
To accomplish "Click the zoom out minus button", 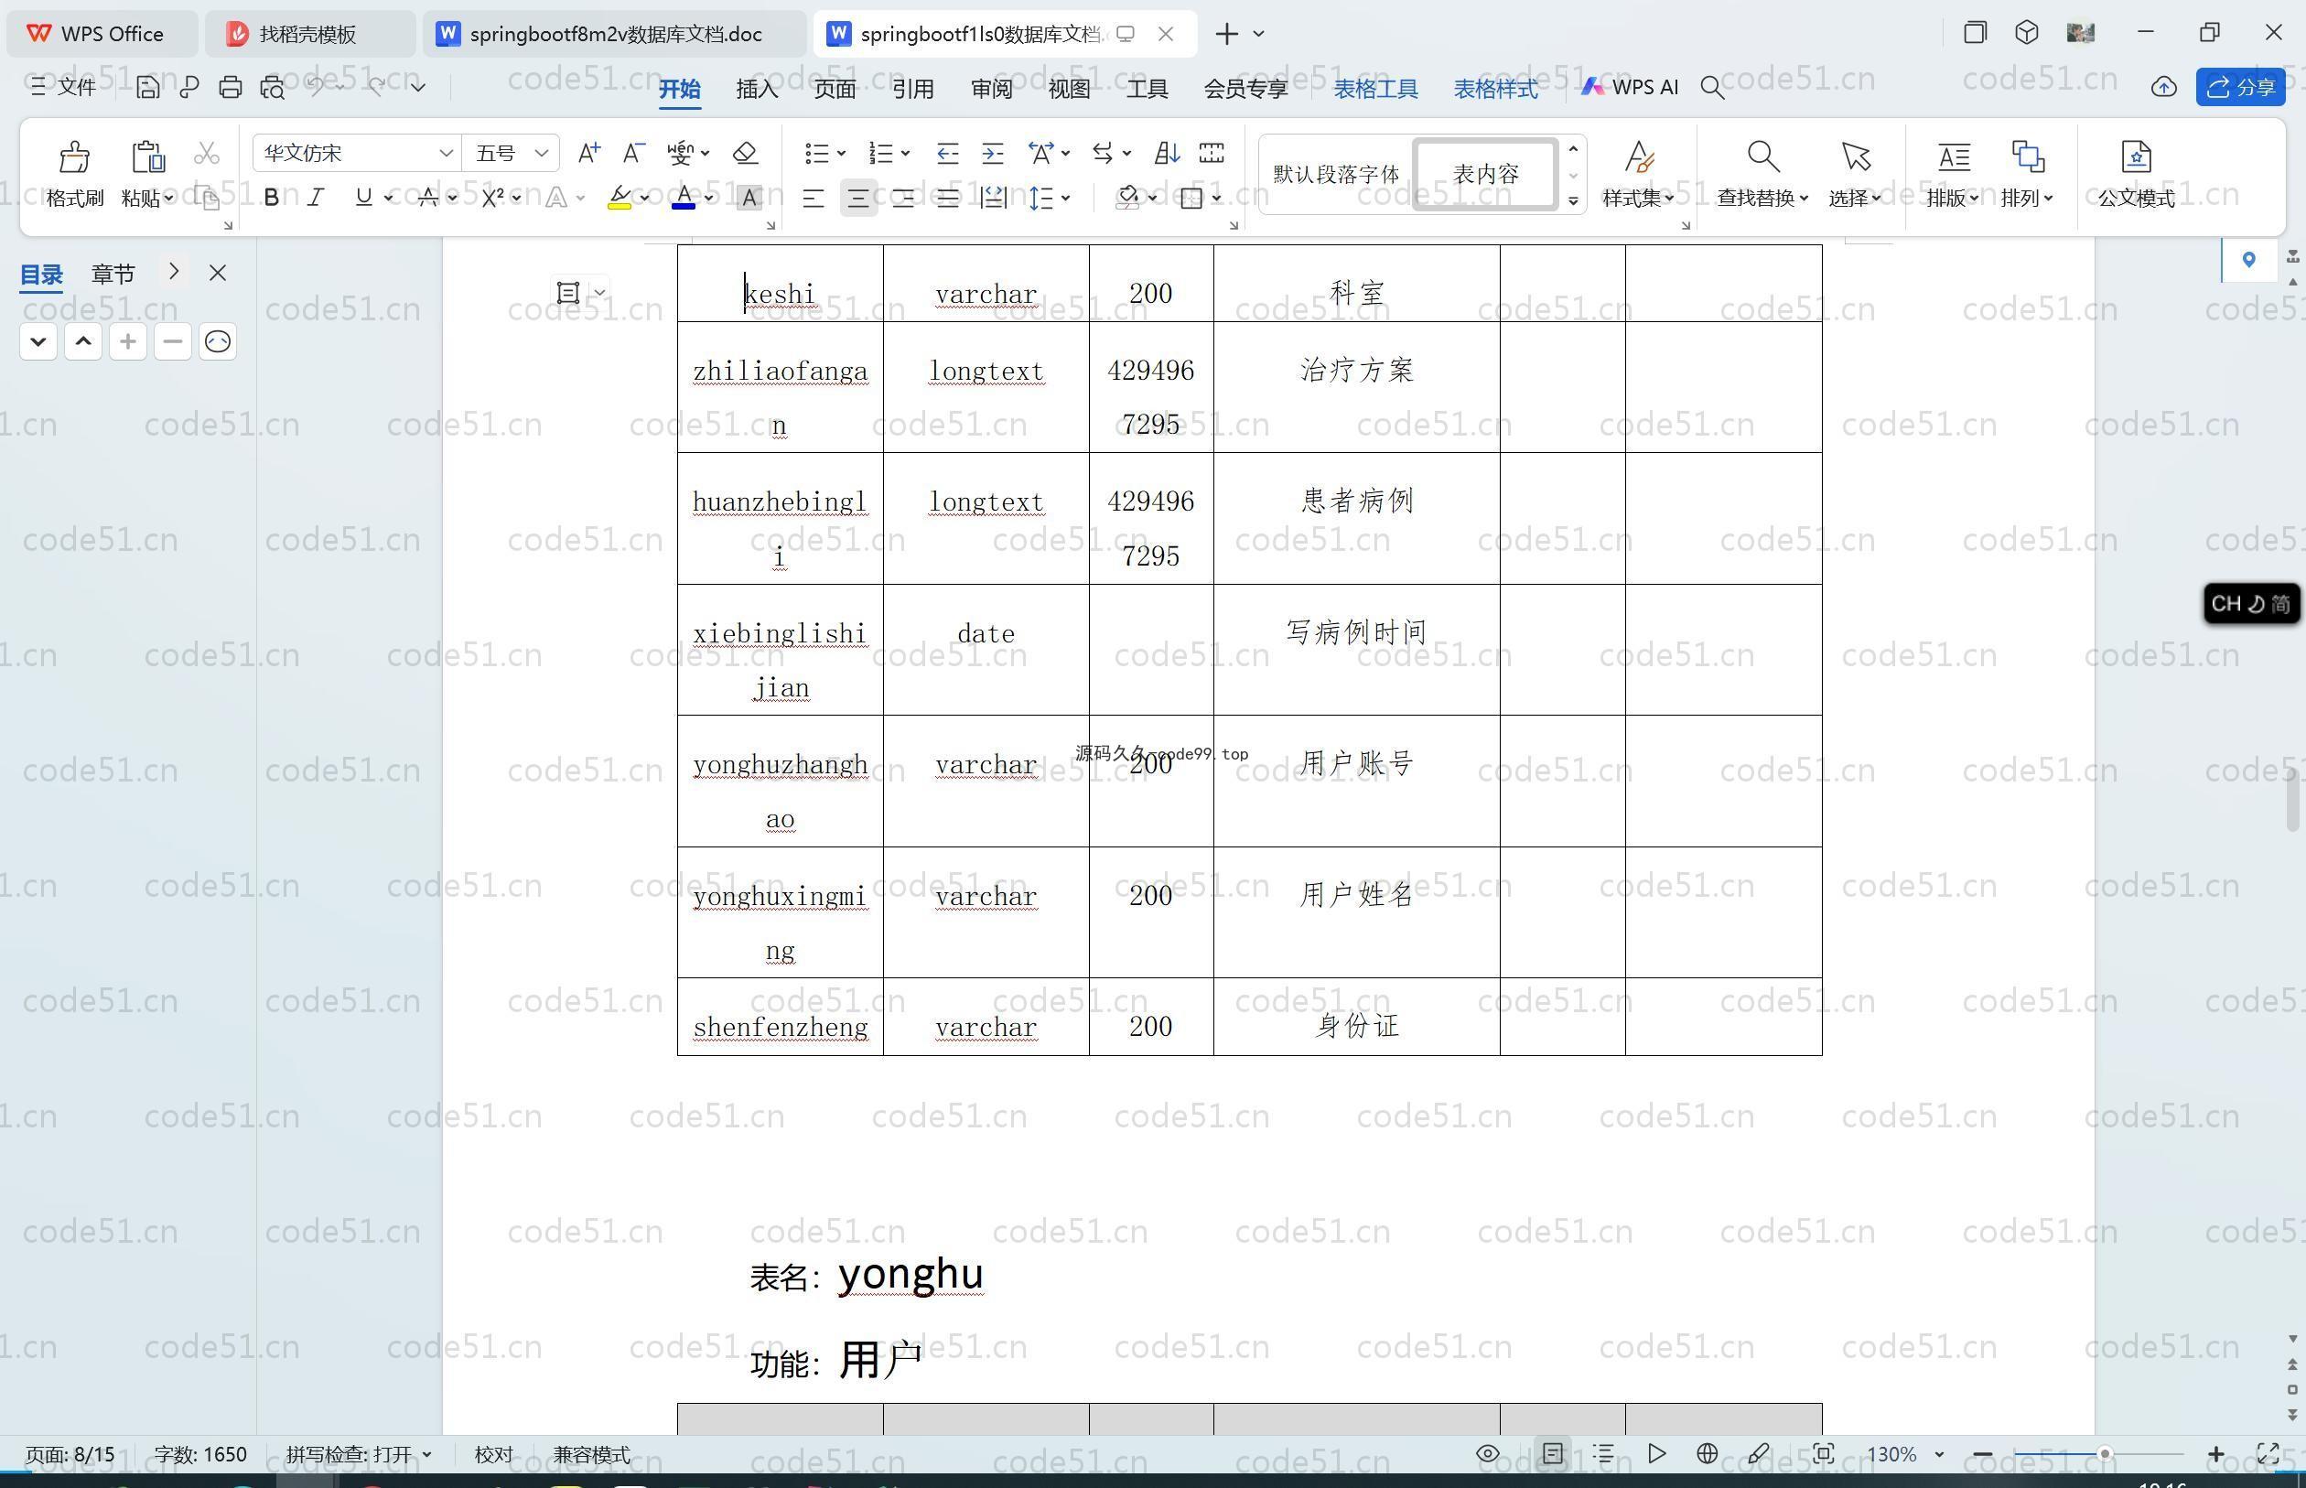I will click(x=1982, y=1454).
